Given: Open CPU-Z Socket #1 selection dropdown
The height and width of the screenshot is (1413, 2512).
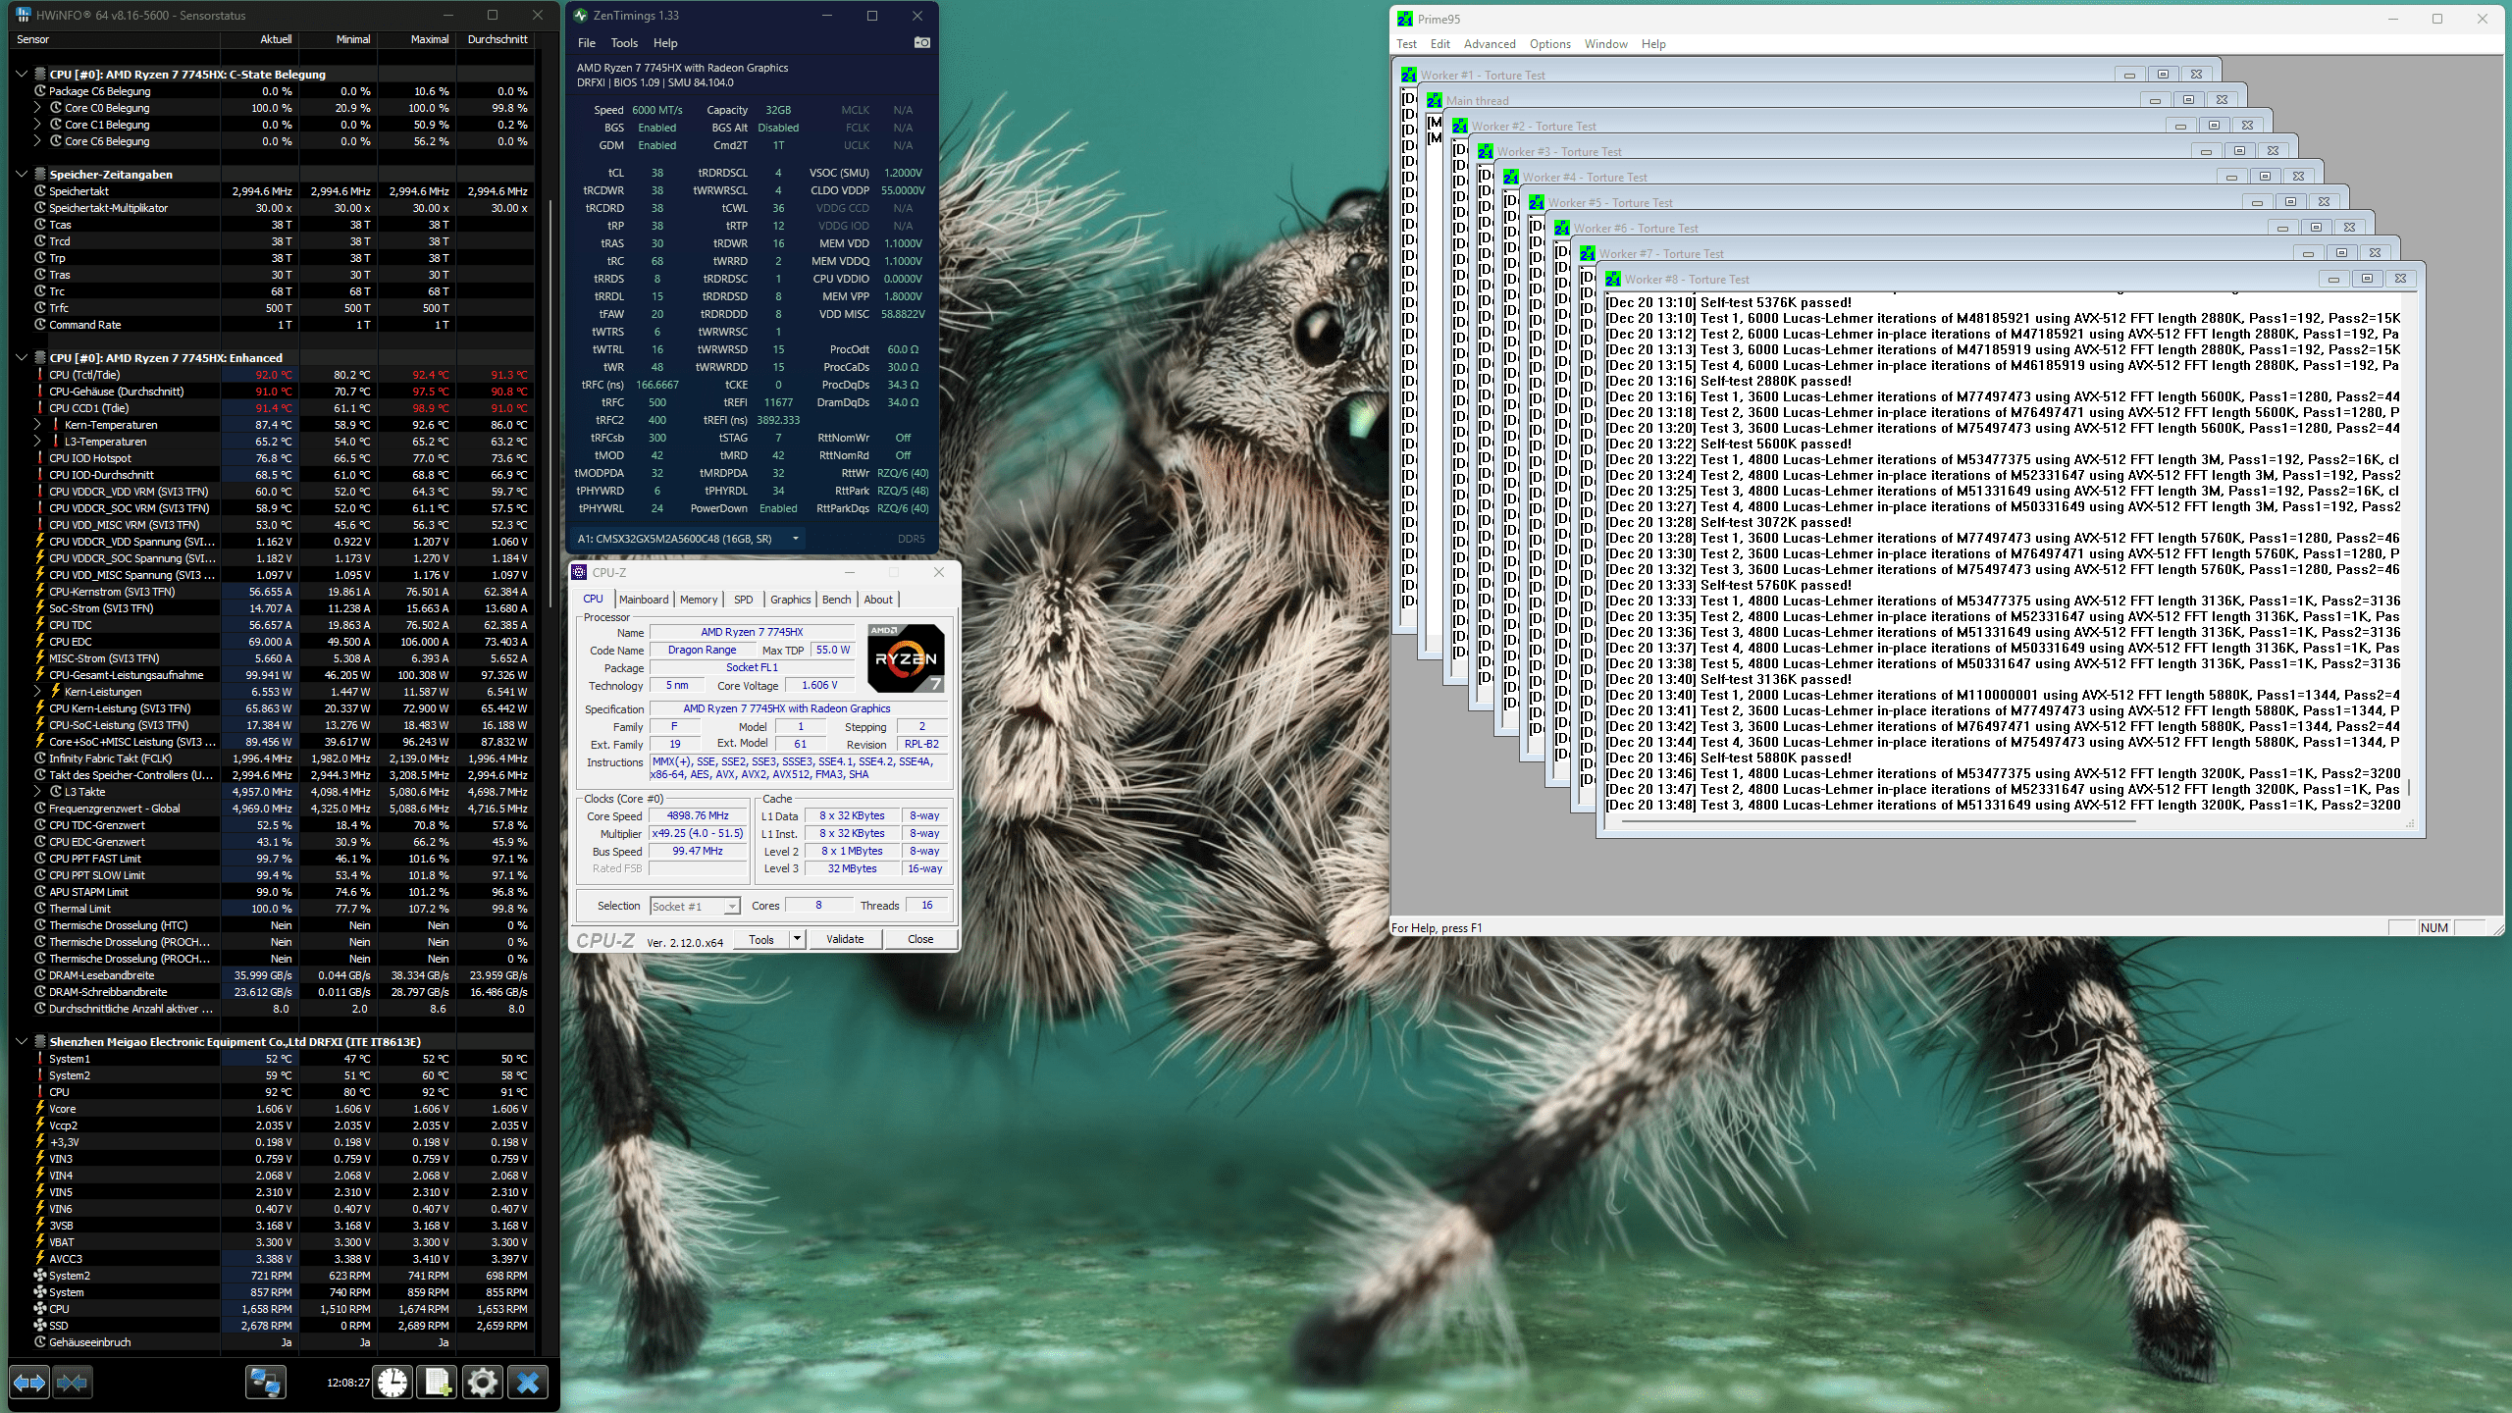Looking at the screenshot, I should coord(731,907).
